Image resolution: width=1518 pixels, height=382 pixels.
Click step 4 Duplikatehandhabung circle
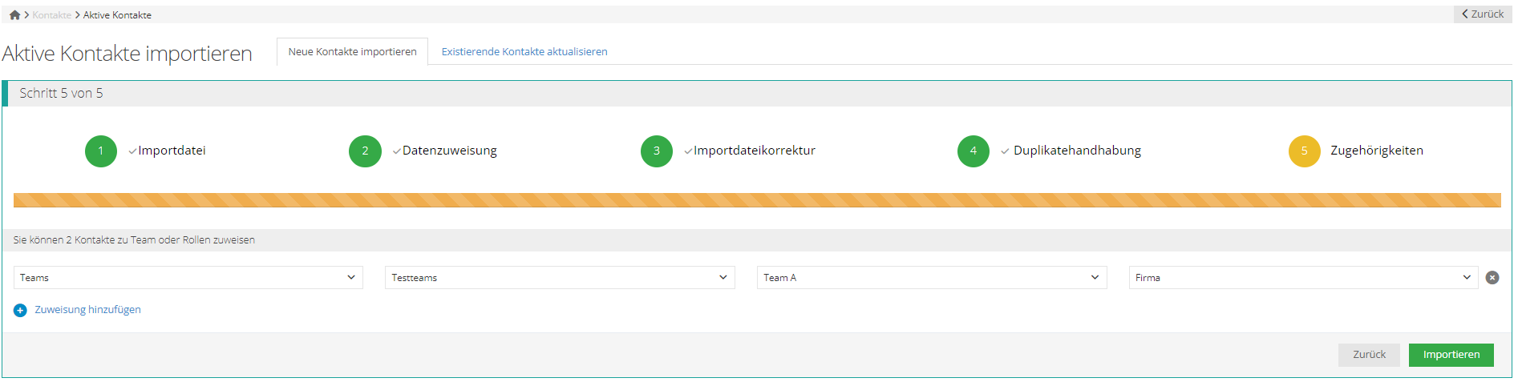point(973,151)
